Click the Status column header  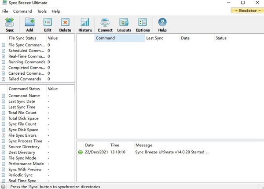coord(239,38)
